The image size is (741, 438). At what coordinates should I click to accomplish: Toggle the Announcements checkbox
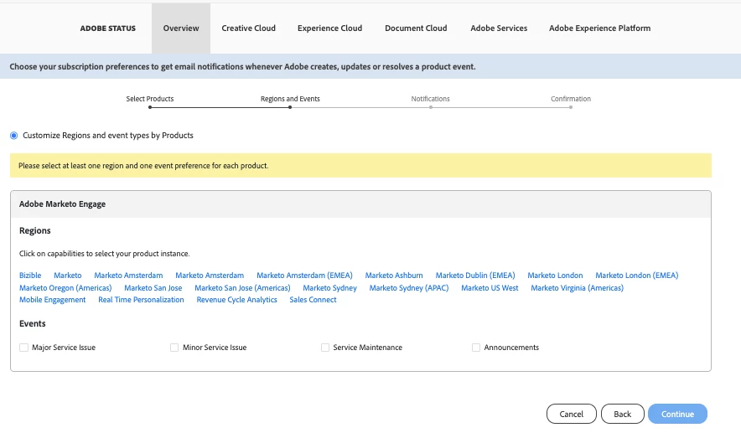pyautogui.click(x=476, y=348)
